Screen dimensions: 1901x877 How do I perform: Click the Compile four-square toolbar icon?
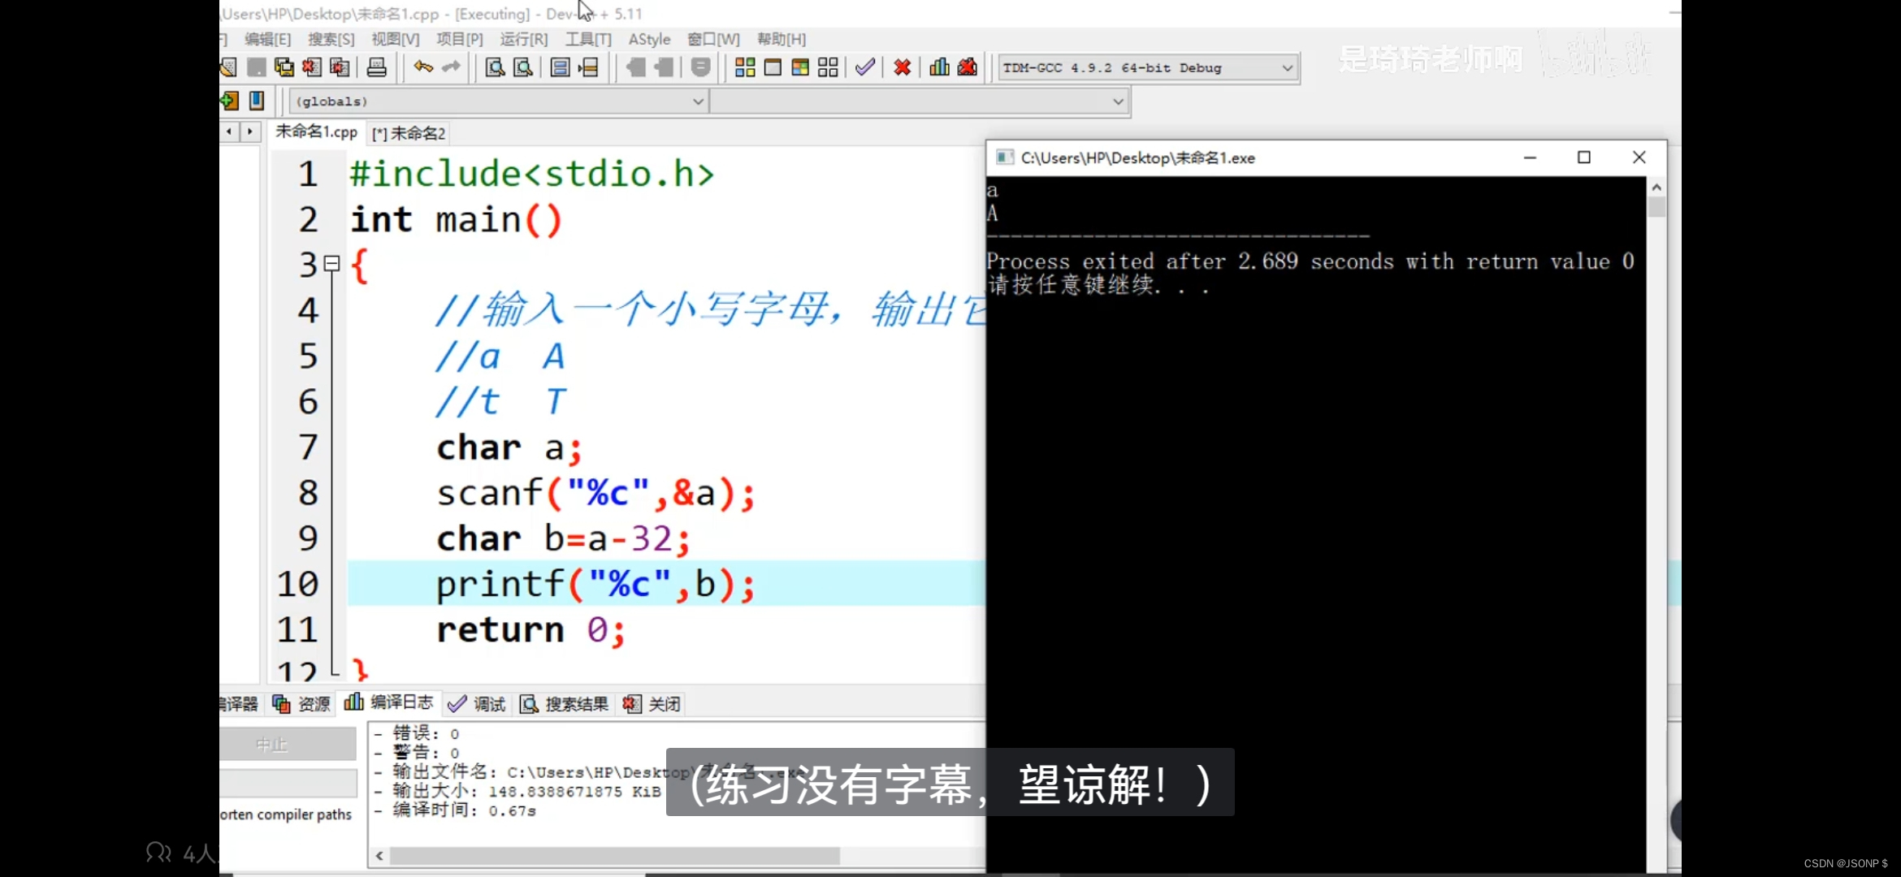click(744, 67)
